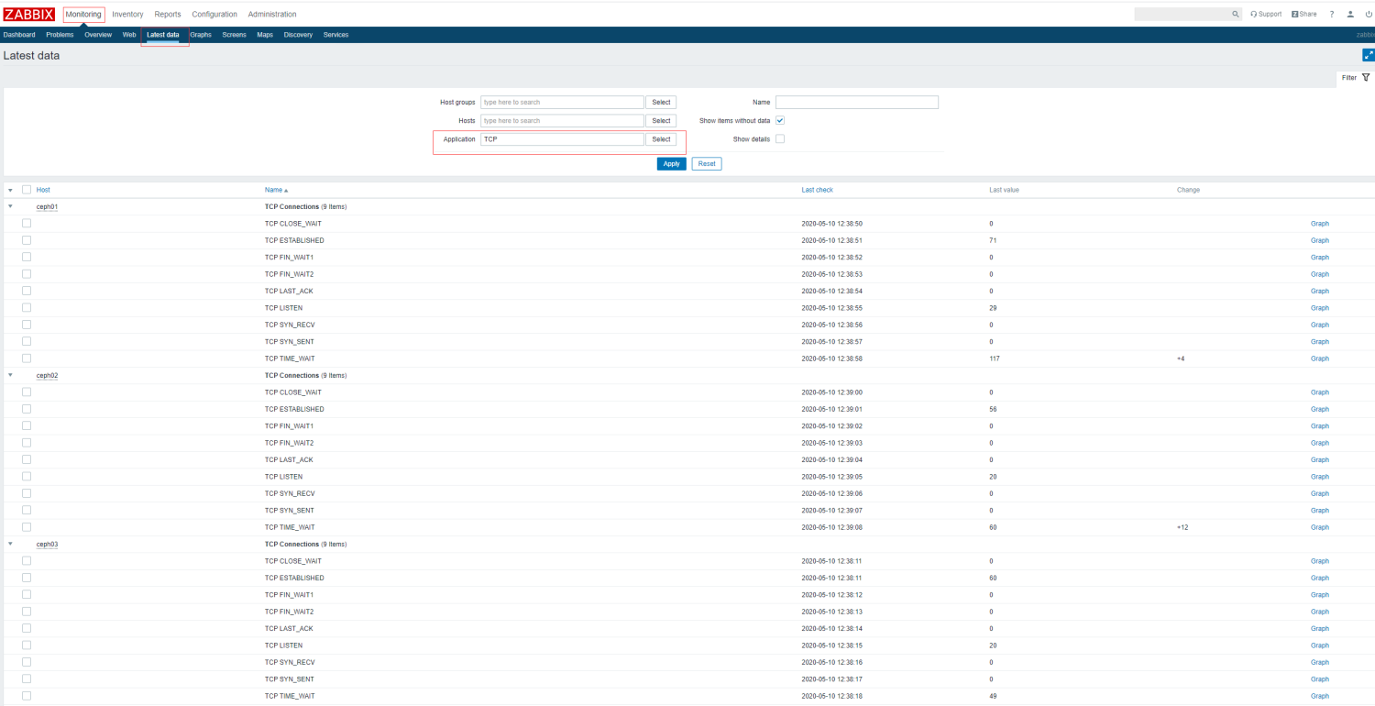
Task: Toggle the Filter funnel tab
Action: coord(1355,78)
